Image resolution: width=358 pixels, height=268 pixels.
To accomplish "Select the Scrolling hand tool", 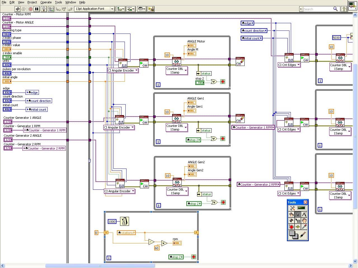I will (304, 221).
